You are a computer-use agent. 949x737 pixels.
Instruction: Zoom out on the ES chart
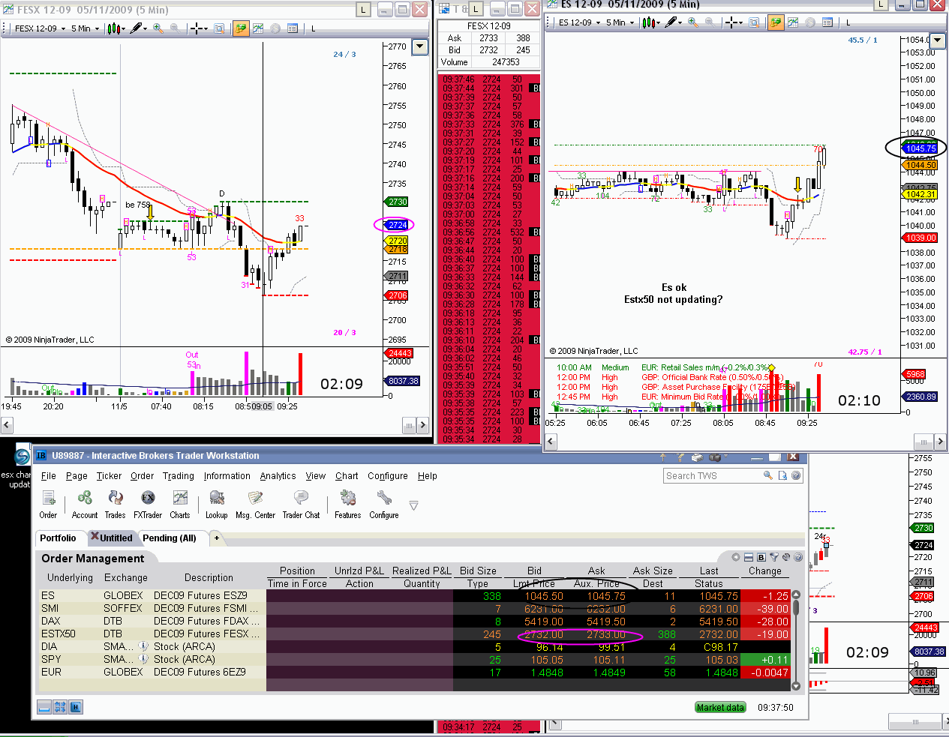pos(709,22)
